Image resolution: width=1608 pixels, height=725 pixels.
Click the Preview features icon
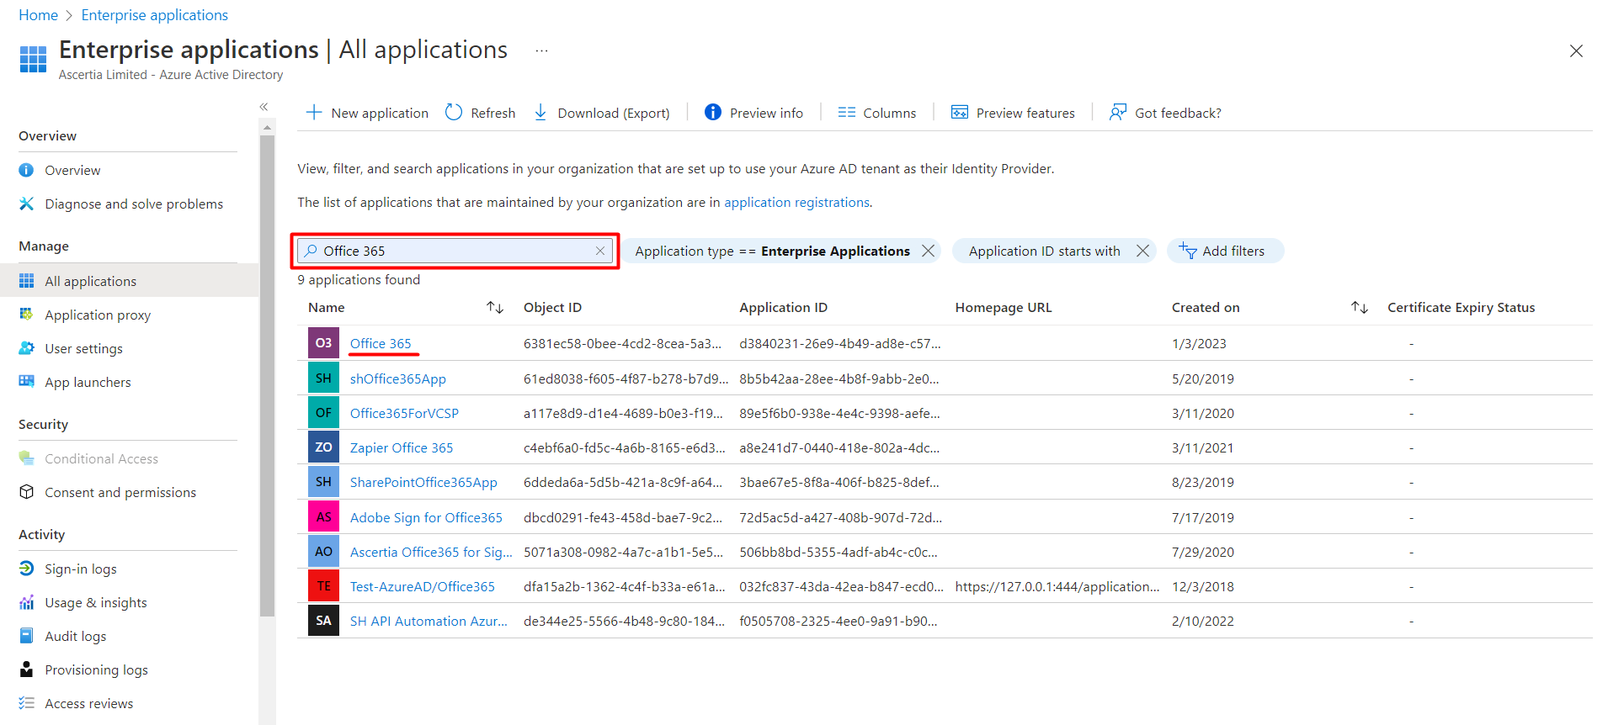(960, 113)
